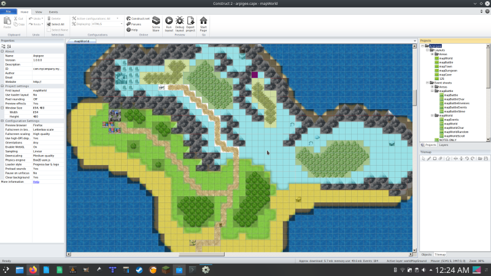Select the Tilemap pointer tool
This screenshot has width=491, height=276.
(423, 159)
